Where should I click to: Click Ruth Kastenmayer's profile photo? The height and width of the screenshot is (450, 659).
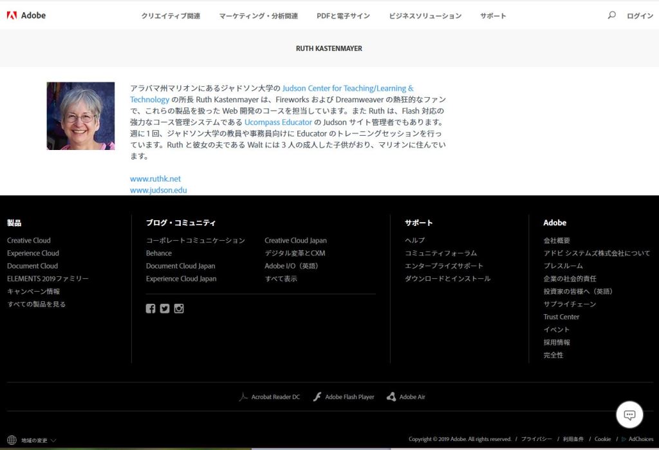coord(80,116)
